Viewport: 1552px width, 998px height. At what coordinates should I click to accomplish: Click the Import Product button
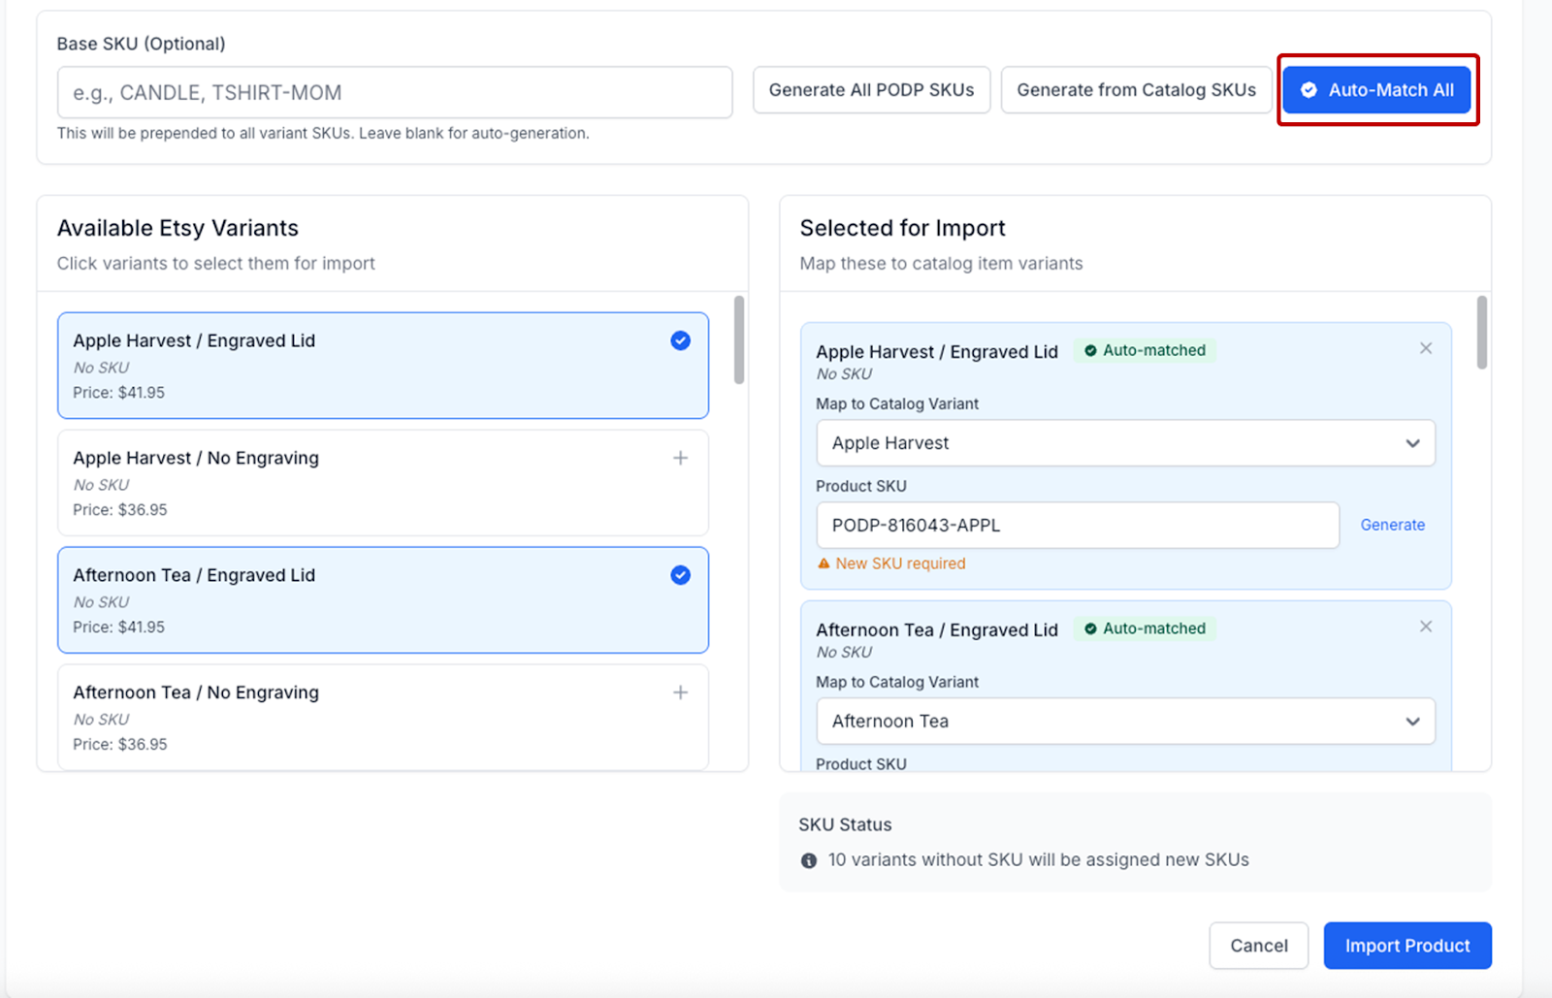(x=1406, y=946)
